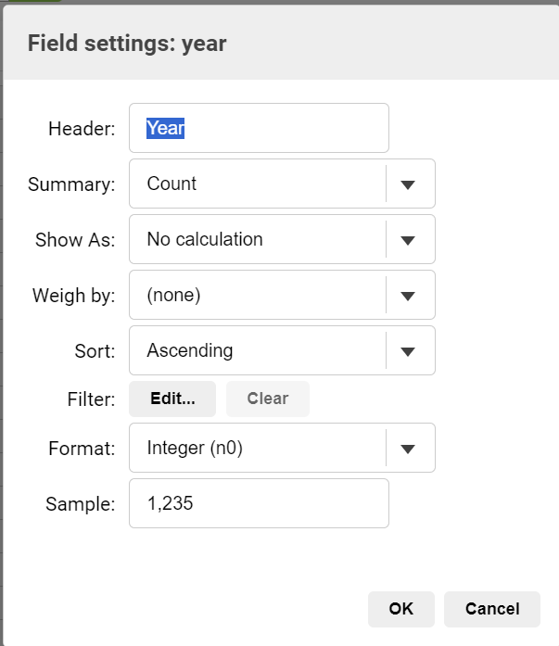559x646 pixels.
Task: Click the Header: label text
Action: (82, 129)
